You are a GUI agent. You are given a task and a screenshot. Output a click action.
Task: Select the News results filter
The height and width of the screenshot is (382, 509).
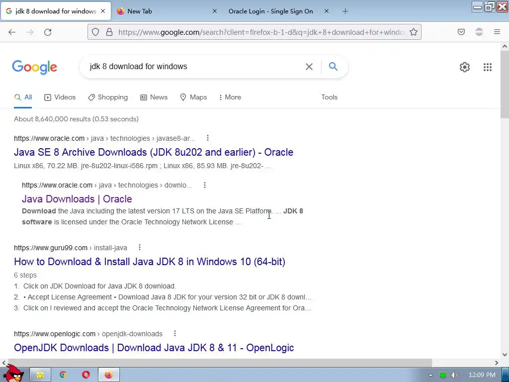tap(154, 97)
